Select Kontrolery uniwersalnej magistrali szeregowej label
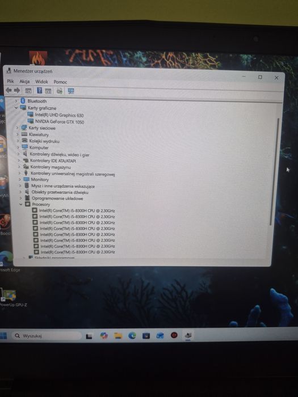298x397 pixels. [x=73, y=174]
